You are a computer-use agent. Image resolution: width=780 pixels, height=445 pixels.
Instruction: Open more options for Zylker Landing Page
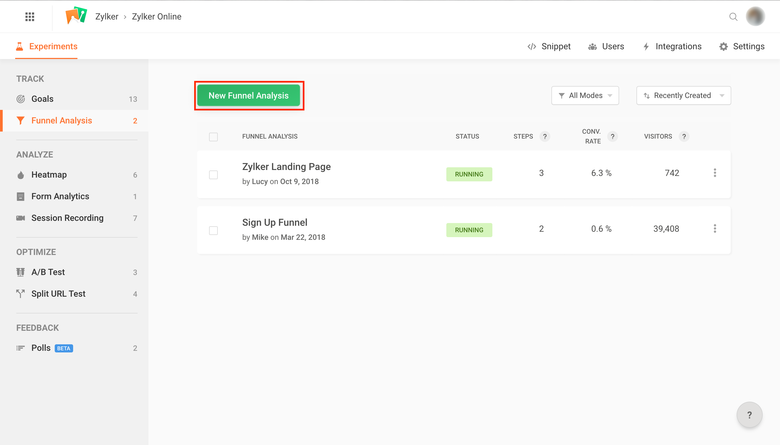pyautogui.click(x=715, y=173)
